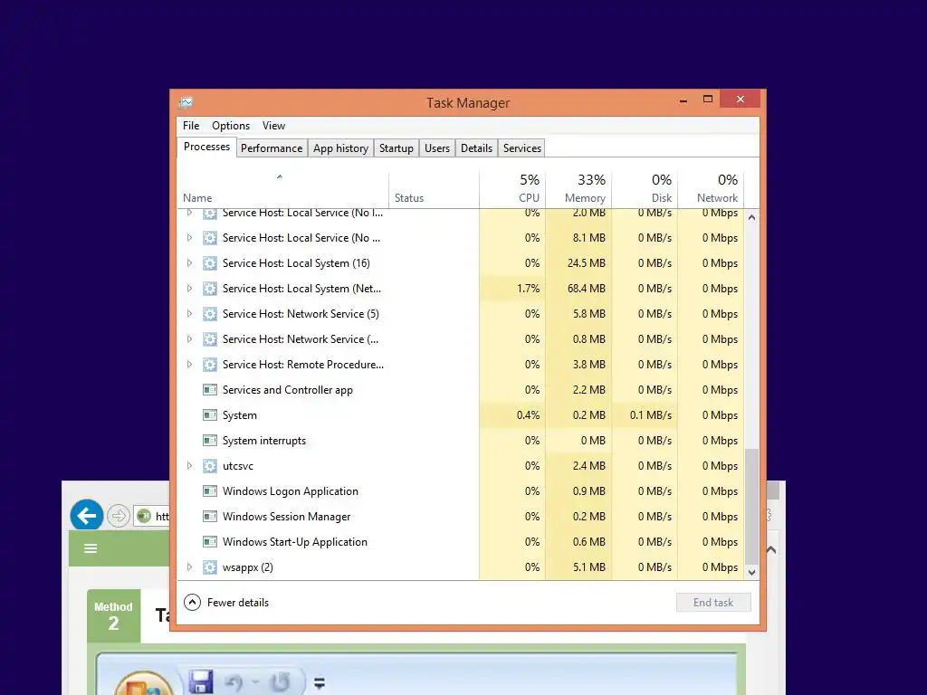This screenshot has height=695, width=927.
Task: Click the scroll up arrow of process list
Action: click(x=751, y=217)
